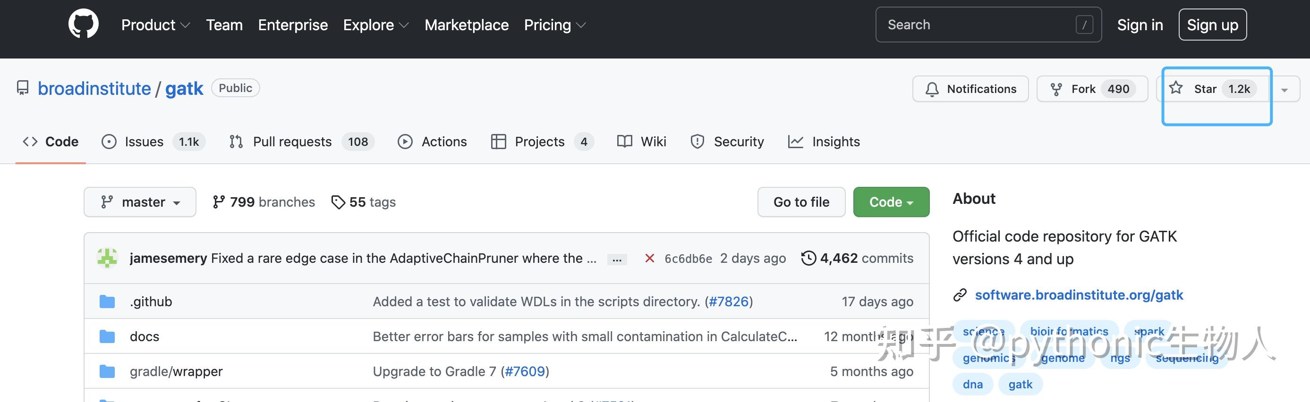Open the gradle/wrapper folder
The width and height of the screenshot is (1310, 402).
[176, 371]
